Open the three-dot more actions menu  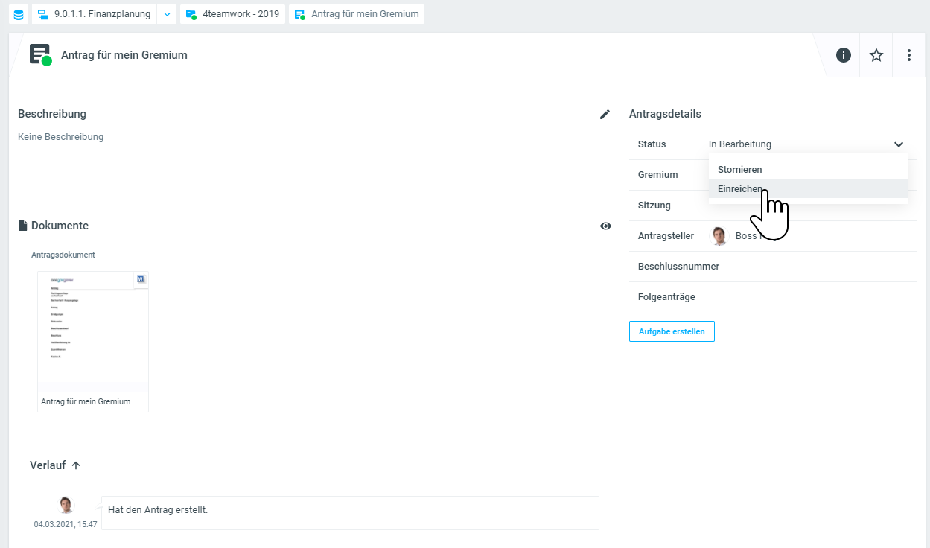pyautogui.click(x=909, y=55)
